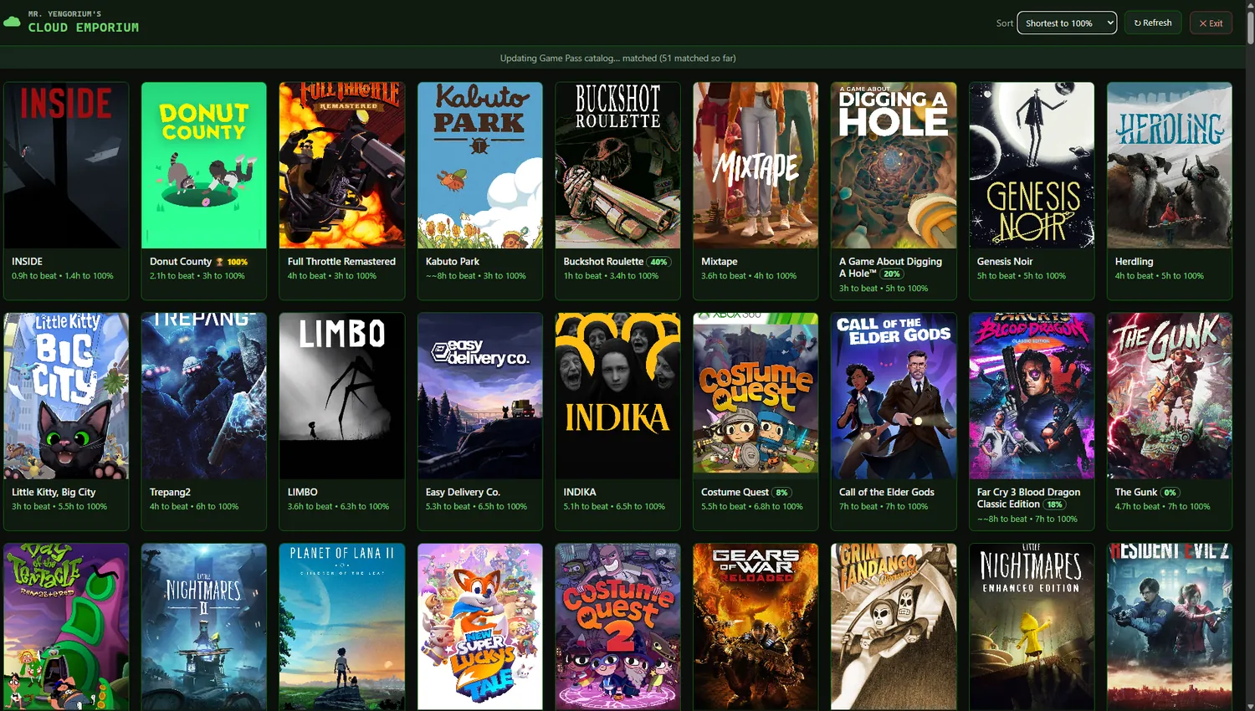Click the Costume Quest 8% badge

(x=781, y=493)
